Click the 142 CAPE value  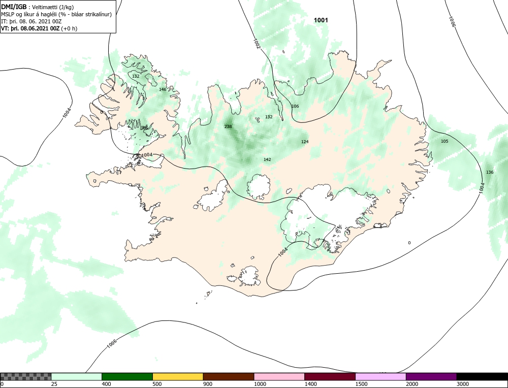point(267,159)
